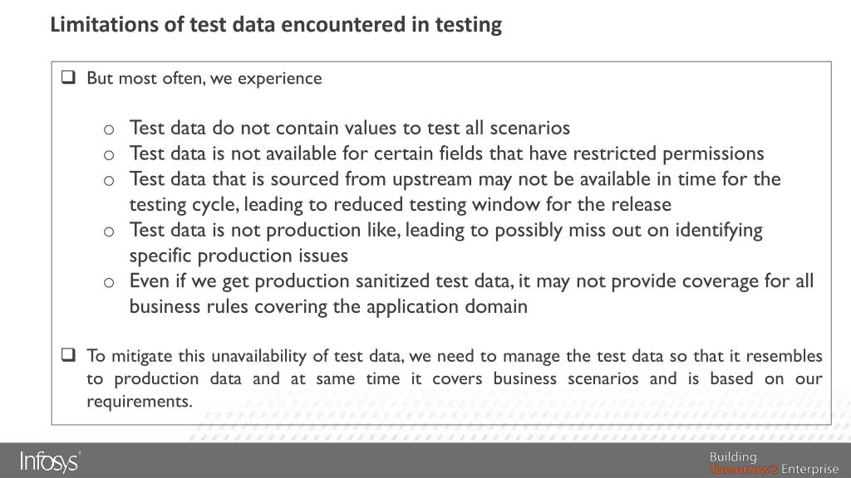Viewport: 851px width, 478px height.
Task: Click checkbox bullet beside 'But most often'
Action: (x=68, y=77)
